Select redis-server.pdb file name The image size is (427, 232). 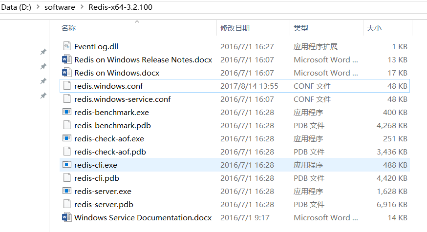pos(104,205)
